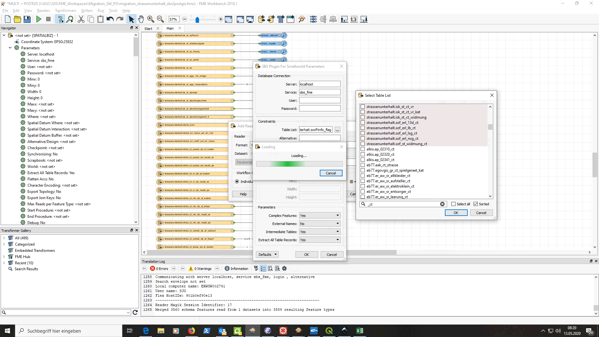Run the translation with the green play icon
This screenshot has height=337, width=599.
(x=39, y=19)
